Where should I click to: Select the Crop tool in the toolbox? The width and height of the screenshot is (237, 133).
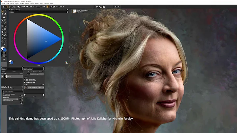5,26
